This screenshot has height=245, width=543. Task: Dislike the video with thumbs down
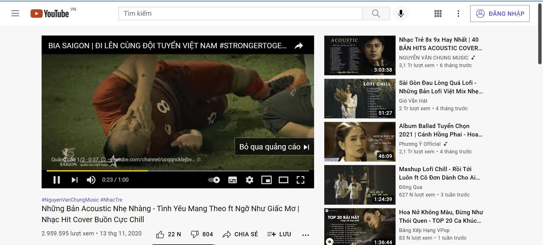coord(202,234)
